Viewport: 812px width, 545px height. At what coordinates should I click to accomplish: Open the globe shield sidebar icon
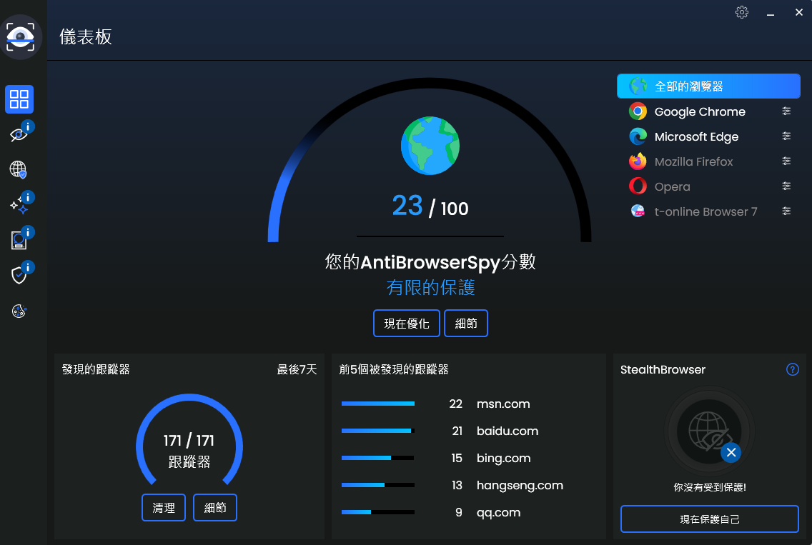pos(19,169)
